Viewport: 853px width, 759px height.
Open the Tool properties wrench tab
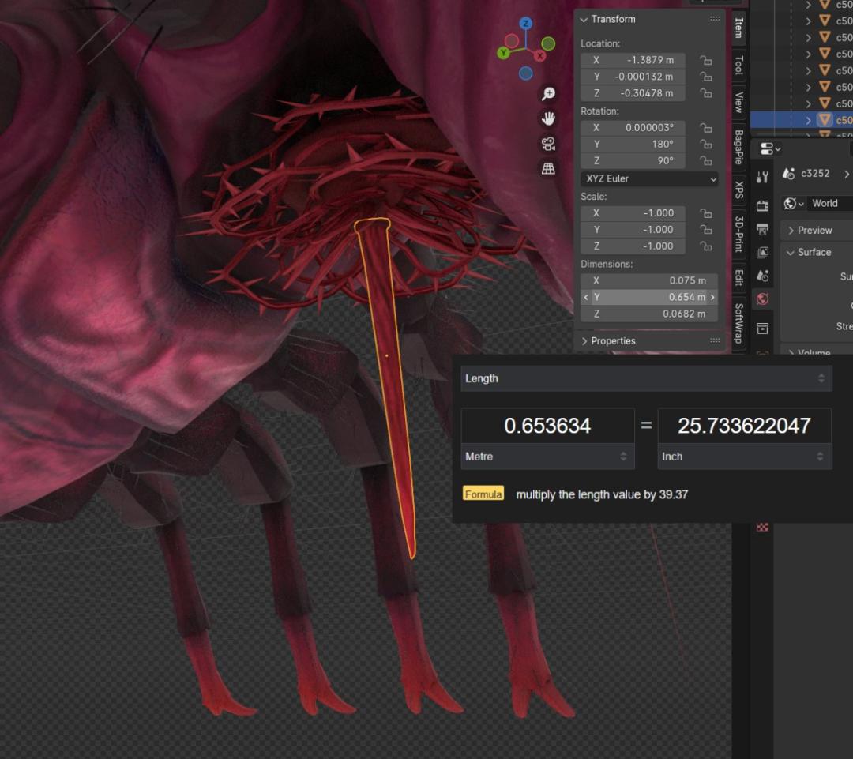pyautogui.click(x=762, y=177)
